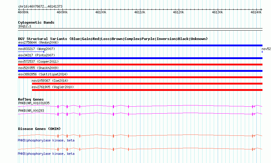
Task: Open the nsv833217 (Wong2007) variant label
Action: click(x=37, y=49)
